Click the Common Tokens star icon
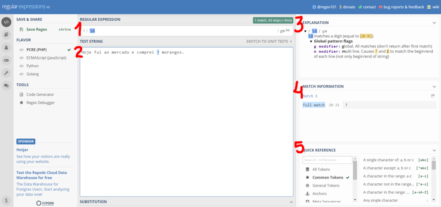Screen dimensions: 441x207 click(307, 177)
